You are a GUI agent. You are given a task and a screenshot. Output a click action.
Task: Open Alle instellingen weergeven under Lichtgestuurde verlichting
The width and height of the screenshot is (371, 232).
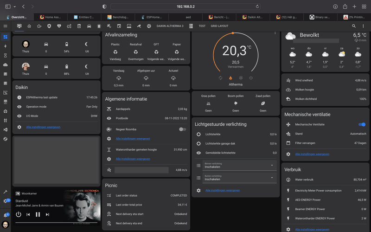tap(223, 190)
